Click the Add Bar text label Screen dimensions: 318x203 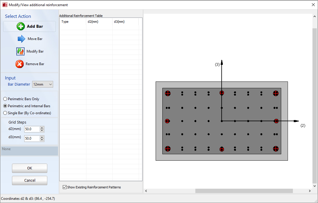click(x=35, y=26)
